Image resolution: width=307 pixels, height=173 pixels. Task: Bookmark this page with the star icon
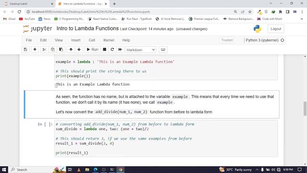250,12
